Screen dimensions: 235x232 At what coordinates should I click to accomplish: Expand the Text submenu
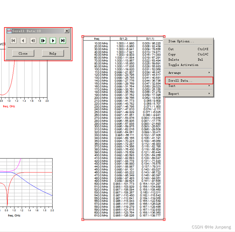click(172, 86)
